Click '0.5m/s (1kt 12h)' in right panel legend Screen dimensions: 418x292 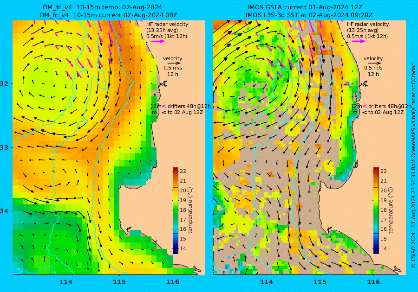(367, 36)
